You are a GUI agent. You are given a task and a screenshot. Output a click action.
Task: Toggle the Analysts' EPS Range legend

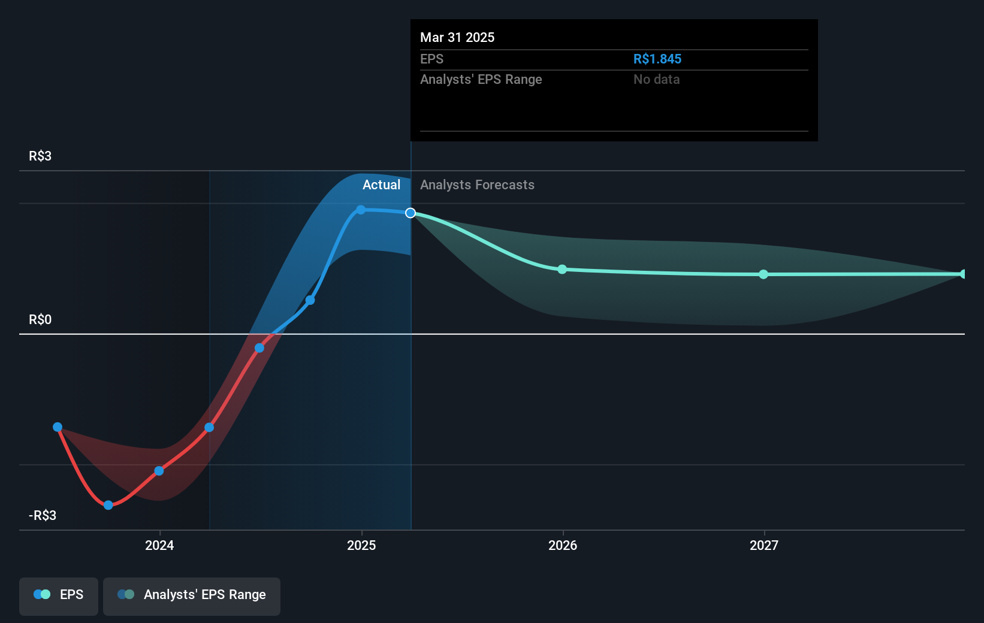coord(192,596)
